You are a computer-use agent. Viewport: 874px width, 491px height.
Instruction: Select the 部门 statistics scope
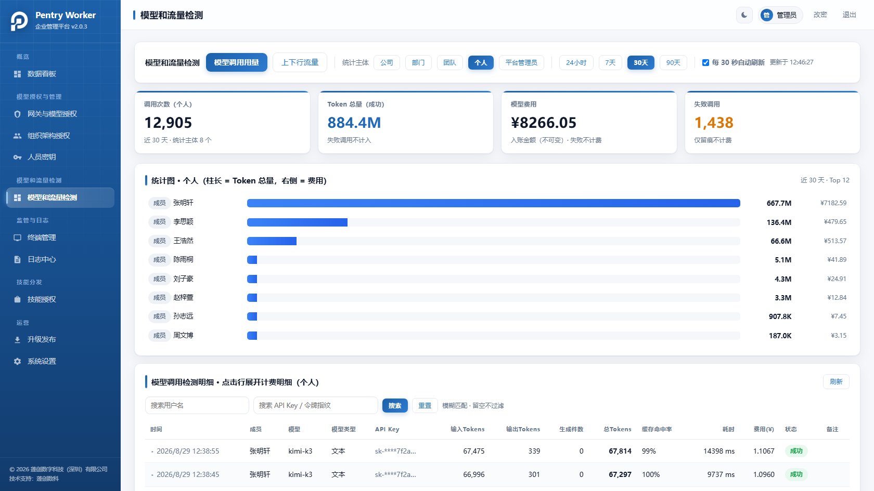click(418, 62)
